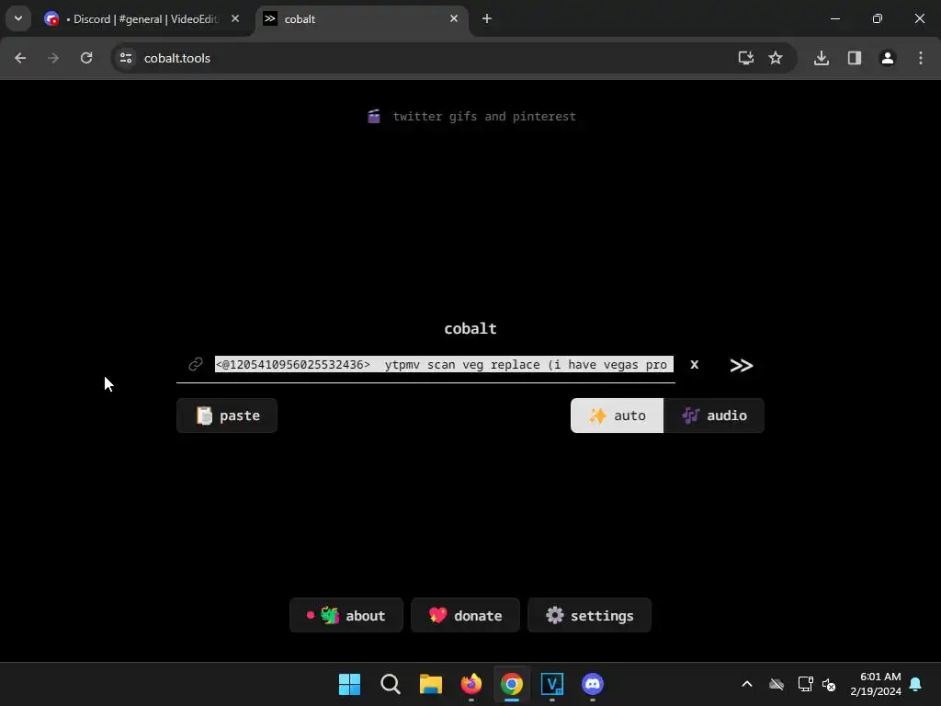941x706 pixels.
Task: Open File Explorer from the taskbar
Action: [431, 684]
